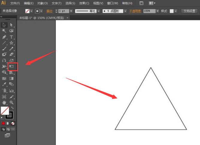Image resolution: width=200 pixels, height=145 pixels.
Task: Pick the Eyedropper tool
Action: 4,84
